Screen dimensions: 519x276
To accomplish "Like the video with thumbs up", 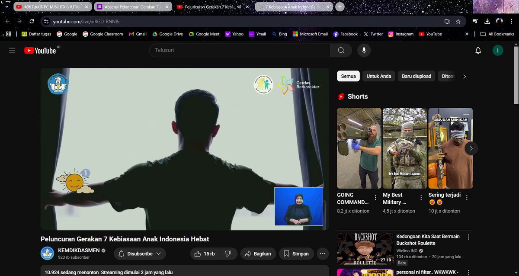I will click(x=205, y=254).
